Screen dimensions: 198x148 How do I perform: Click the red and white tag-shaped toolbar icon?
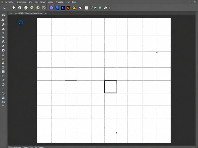80,8
